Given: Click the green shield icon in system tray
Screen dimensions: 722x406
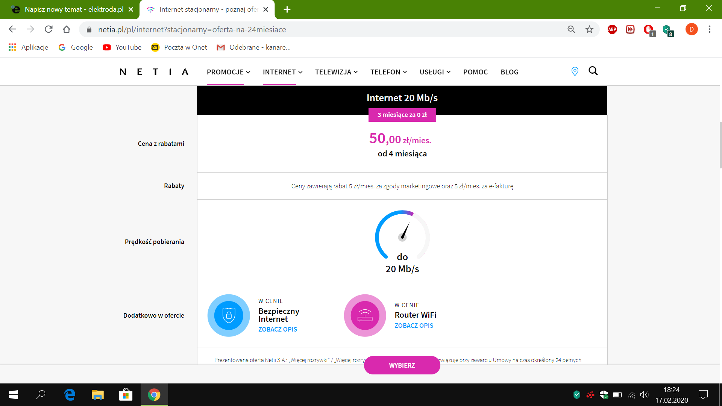Looking at the screenshot, I should click(577, 395).
